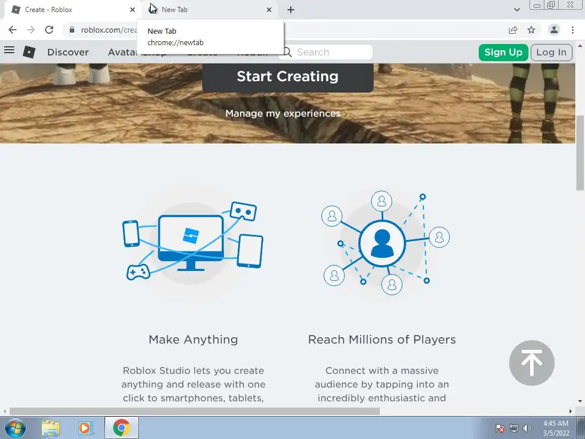The width and height of the screenshot is (585, 439).
Task: Click the Log In button
Action: click(551, 52)
